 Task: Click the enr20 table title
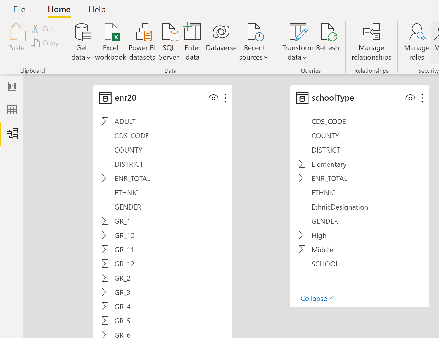126,98
